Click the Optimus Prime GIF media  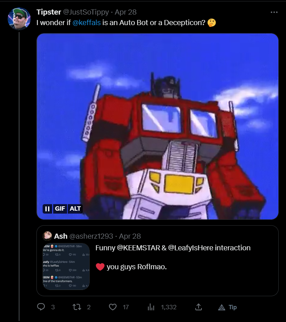coord(157,126)
